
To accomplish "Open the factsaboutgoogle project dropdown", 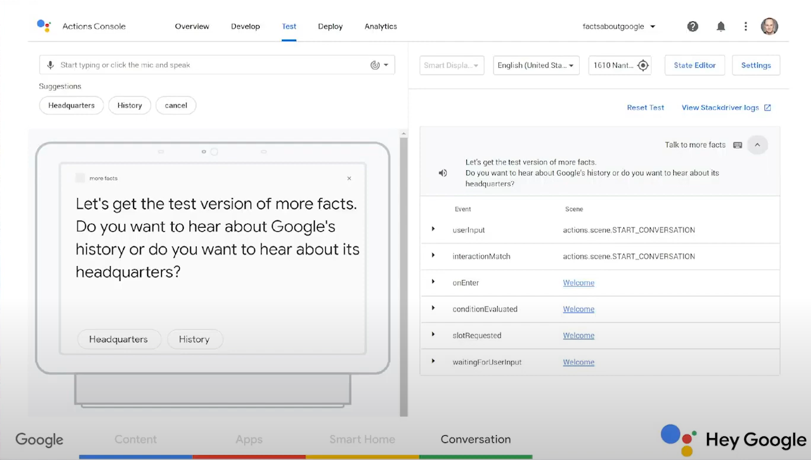I will click(x=619, y=27).
